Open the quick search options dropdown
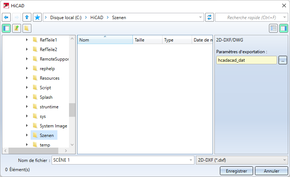 [x=284, y=17]
